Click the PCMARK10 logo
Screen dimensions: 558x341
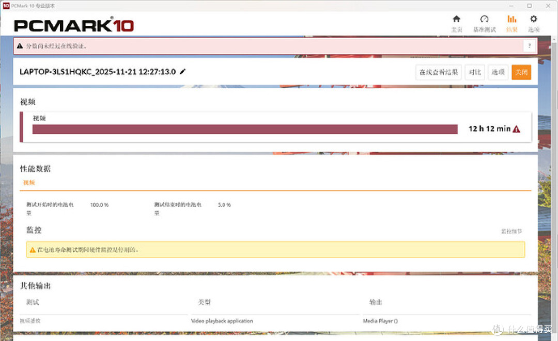point(74,25)
